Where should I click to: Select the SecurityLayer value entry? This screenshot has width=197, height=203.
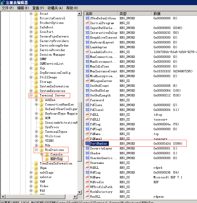(101, 149)
